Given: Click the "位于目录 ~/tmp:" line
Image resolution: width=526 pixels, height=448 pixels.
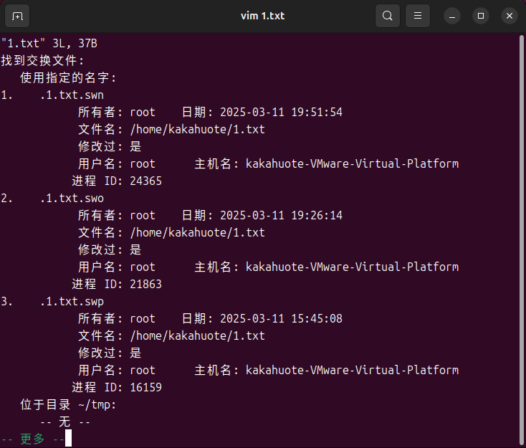Looking at the screenshot, I should point(68,405).
